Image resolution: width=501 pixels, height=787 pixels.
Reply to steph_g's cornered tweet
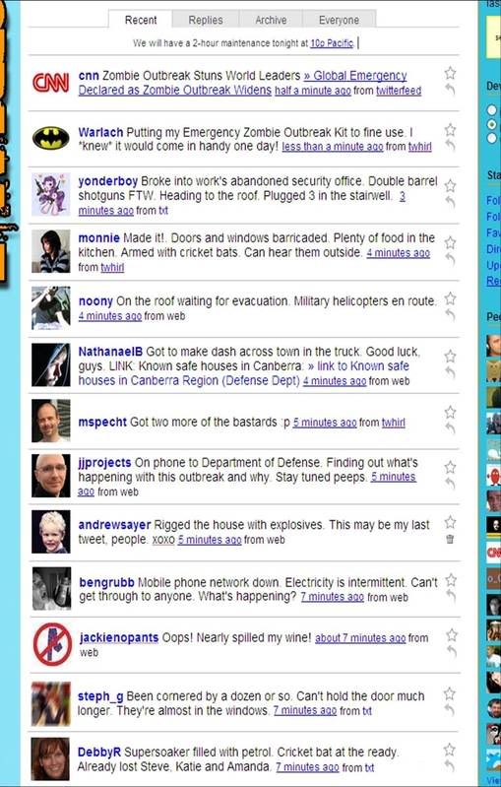(x=450, y=710)
